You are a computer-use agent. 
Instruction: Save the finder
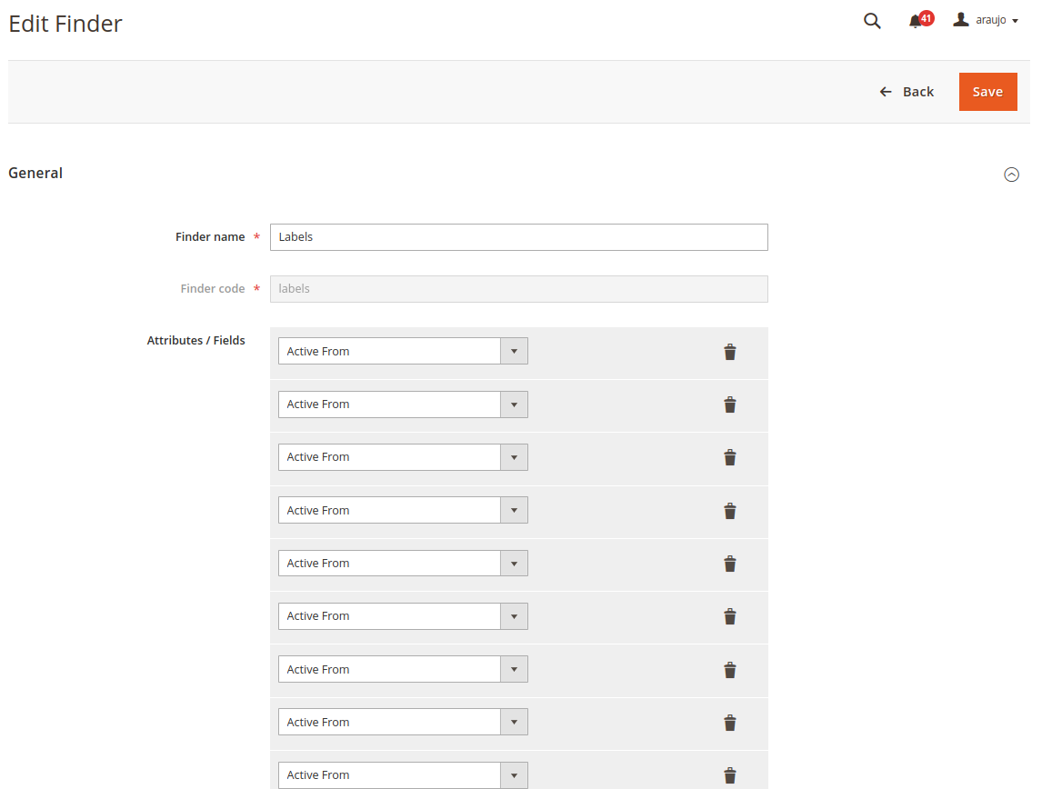[987, 92]
